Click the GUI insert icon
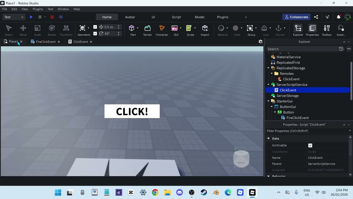Image resolution: width=353 pixels, height=199 pixels. click(x=175, y=28)
